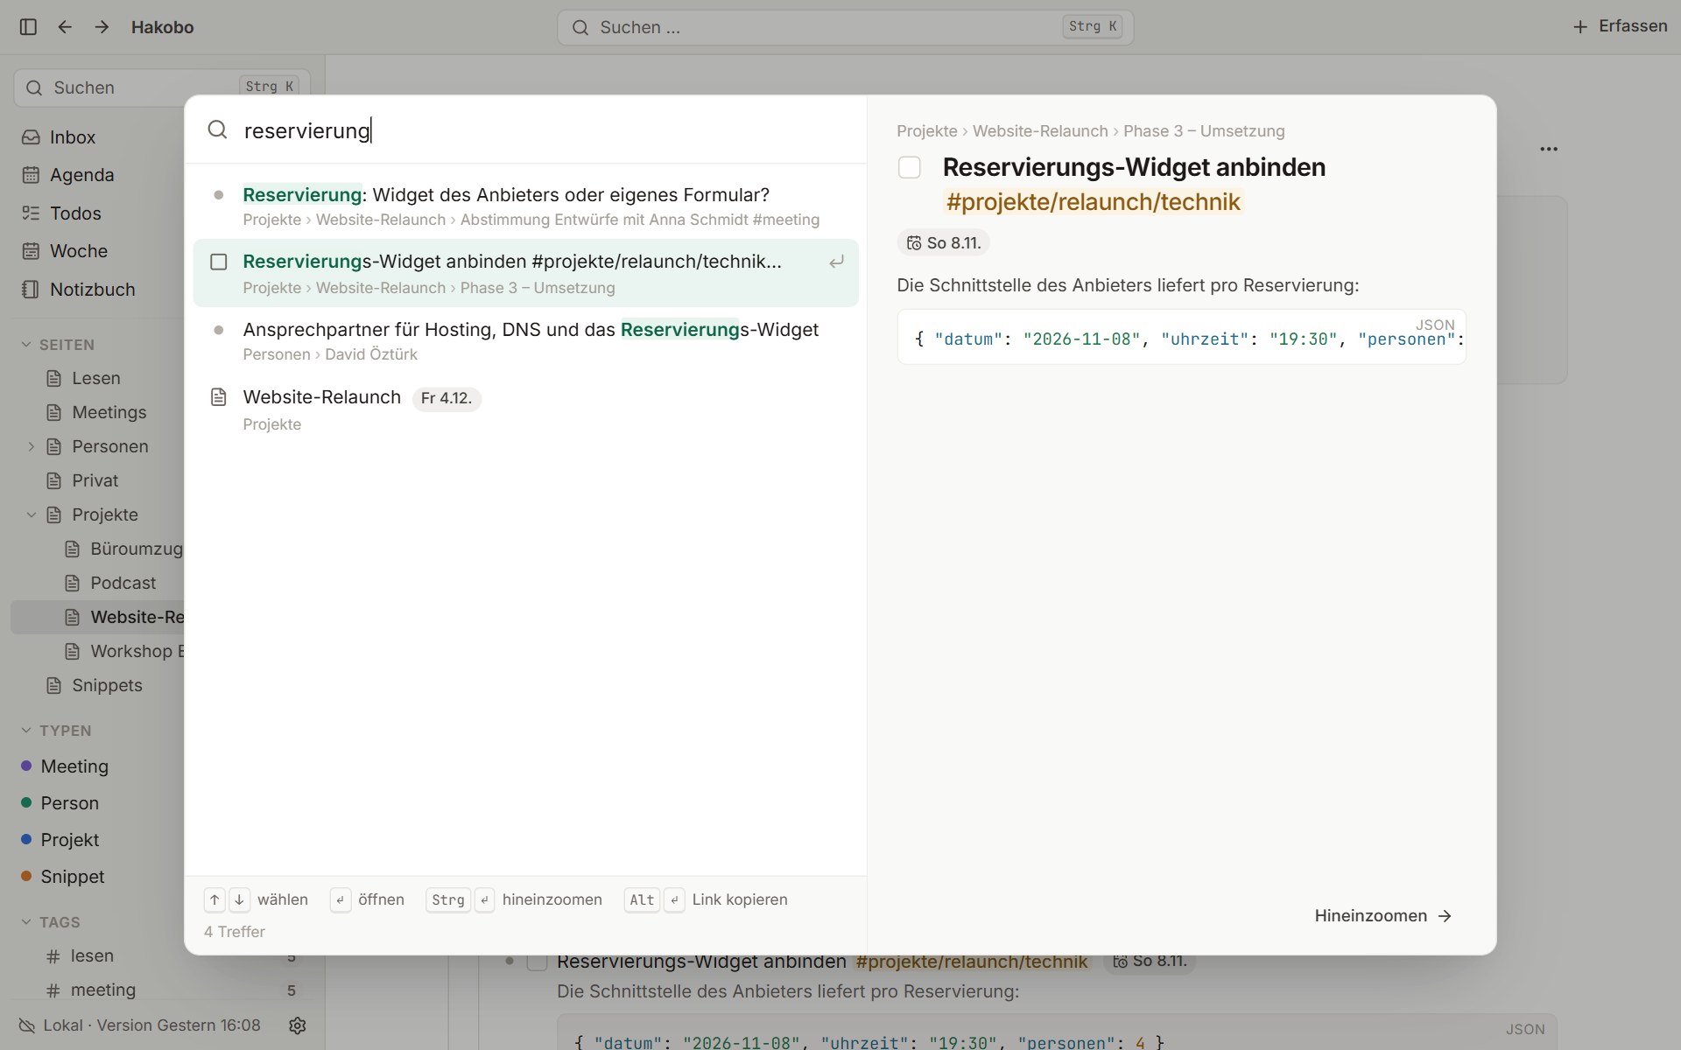Click the Erfassen capture button

coord(1620,26)
